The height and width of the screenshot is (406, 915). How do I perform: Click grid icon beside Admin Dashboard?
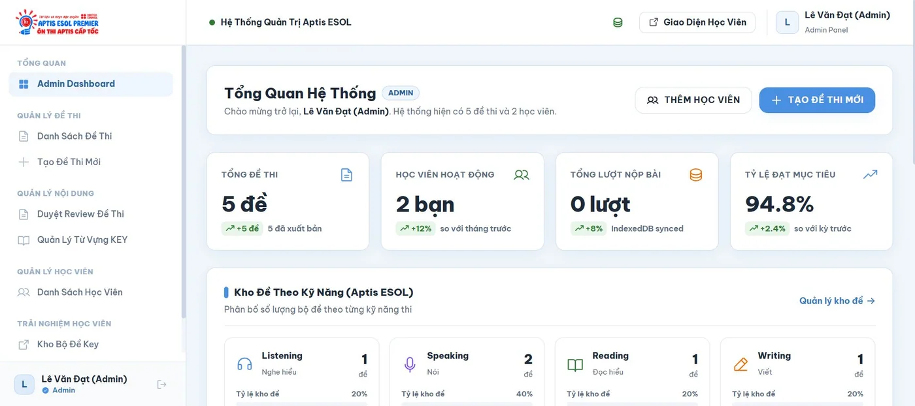click(x=24, y=84)
